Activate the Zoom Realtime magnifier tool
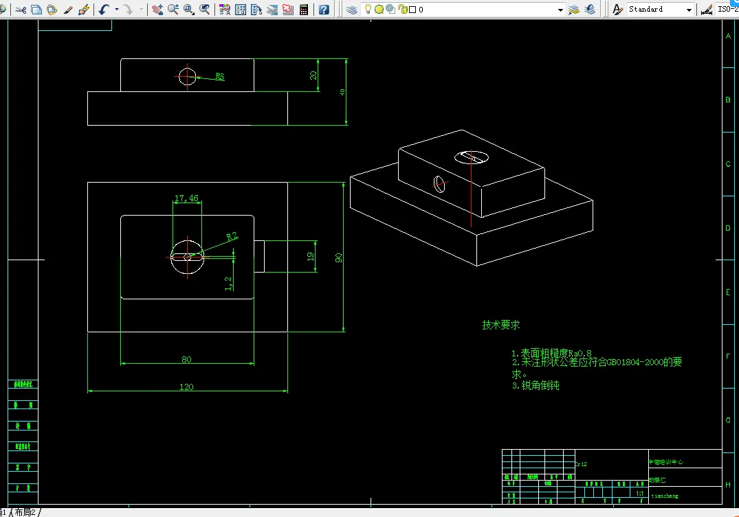 (x=173, y=10)
